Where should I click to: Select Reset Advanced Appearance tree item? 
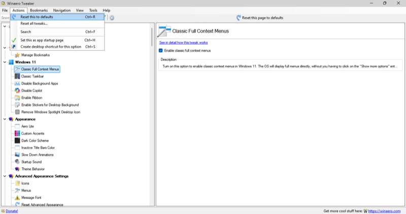click(42, 204)
